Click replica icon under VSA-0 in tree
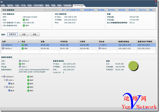Viewport: 159px width, 112px height. pos(9,91)
